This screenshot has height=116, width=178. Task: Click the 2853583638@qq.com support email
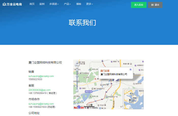click(x=39, y=90)
